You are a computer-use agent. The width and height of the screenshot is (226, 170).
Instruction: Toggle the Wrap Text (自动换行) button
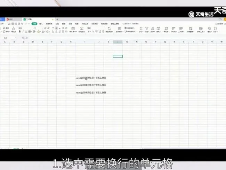click(x=82, y=29)
